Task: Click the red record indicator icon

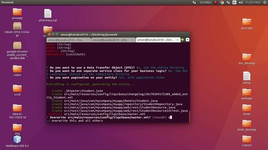Action: click(x=216, y=2)
